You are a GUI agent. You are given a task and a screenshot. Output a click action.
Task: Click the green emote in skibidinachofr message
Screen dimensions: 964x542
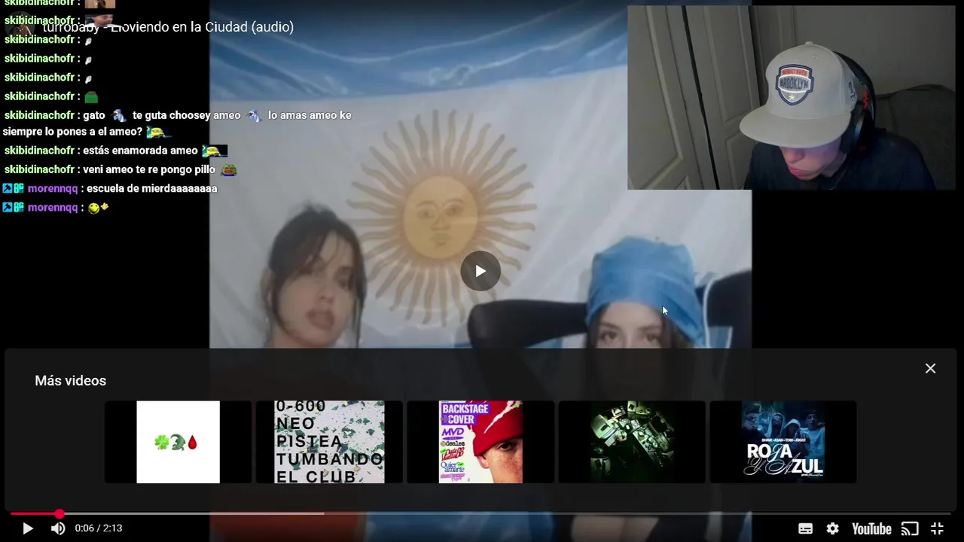click(x=91, y=96)
